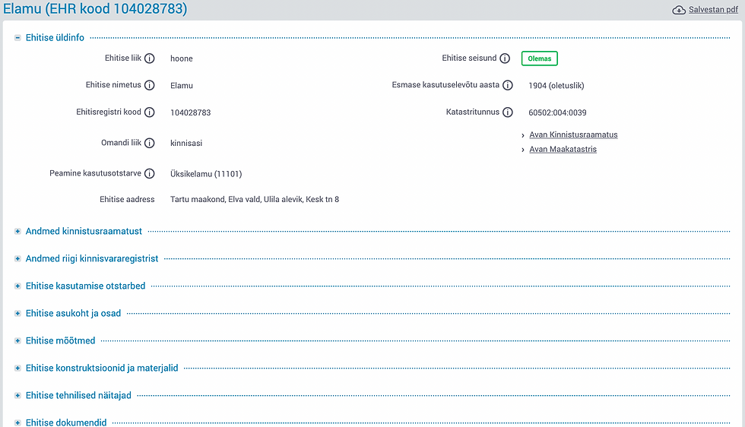This screenshot has height=427, width=745.
Task: Click info icon beside Esmase kasutuselevõtu aasta
Action: tap(508, 85)
